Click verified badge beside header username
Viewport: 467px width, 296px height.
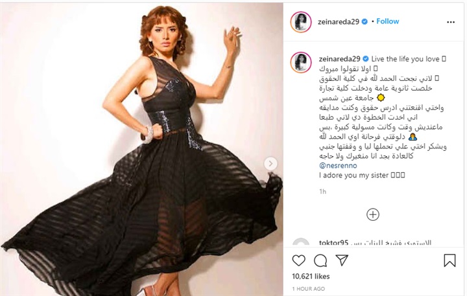365,22
